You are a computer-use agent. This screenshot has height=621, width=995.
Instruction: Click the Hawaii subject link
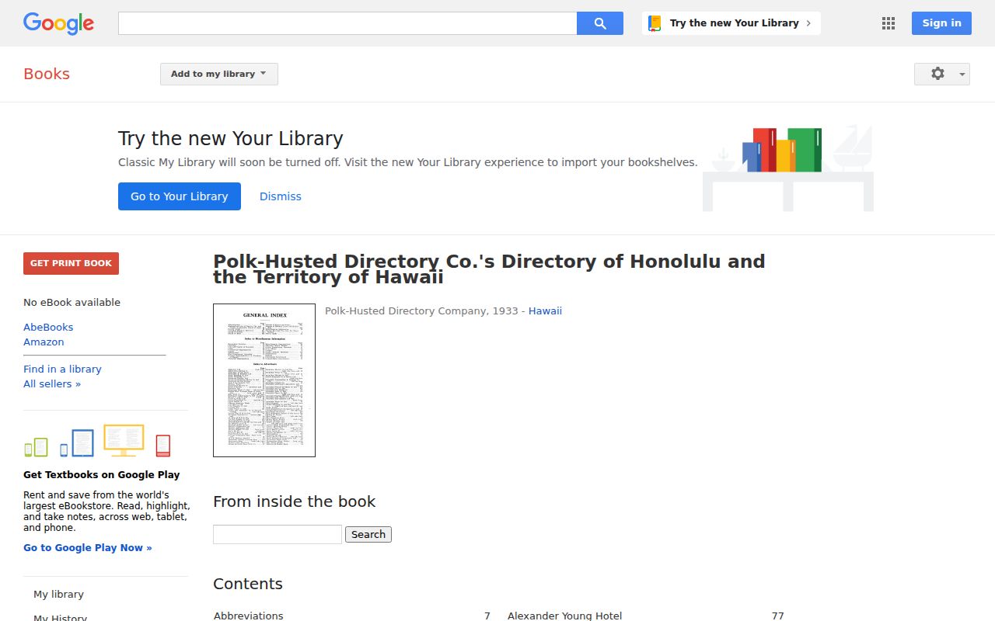[545, 310]
